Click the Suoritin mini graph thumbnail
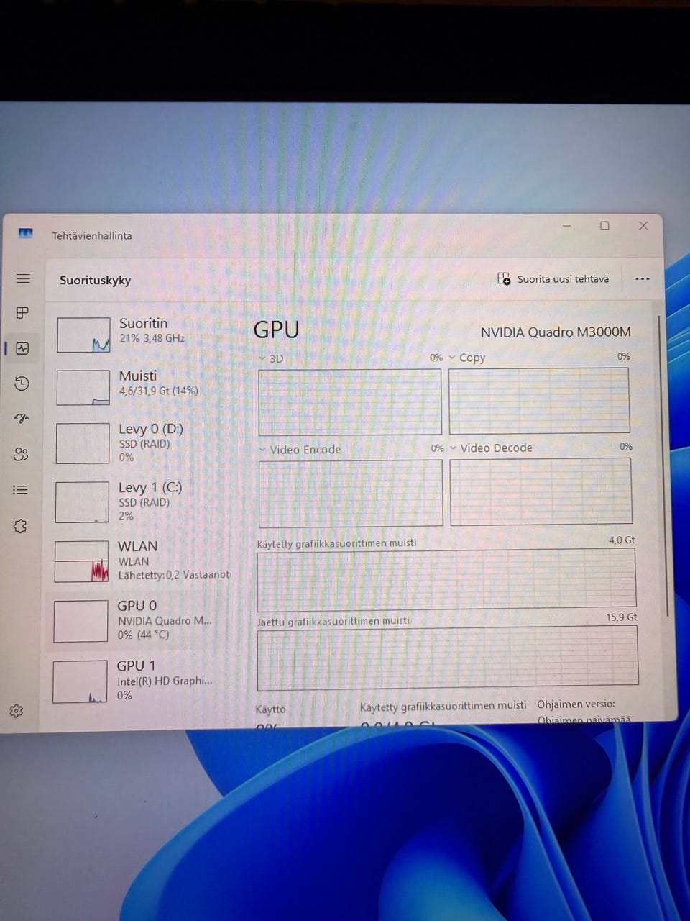690x921 pixels. click(83, 335)
